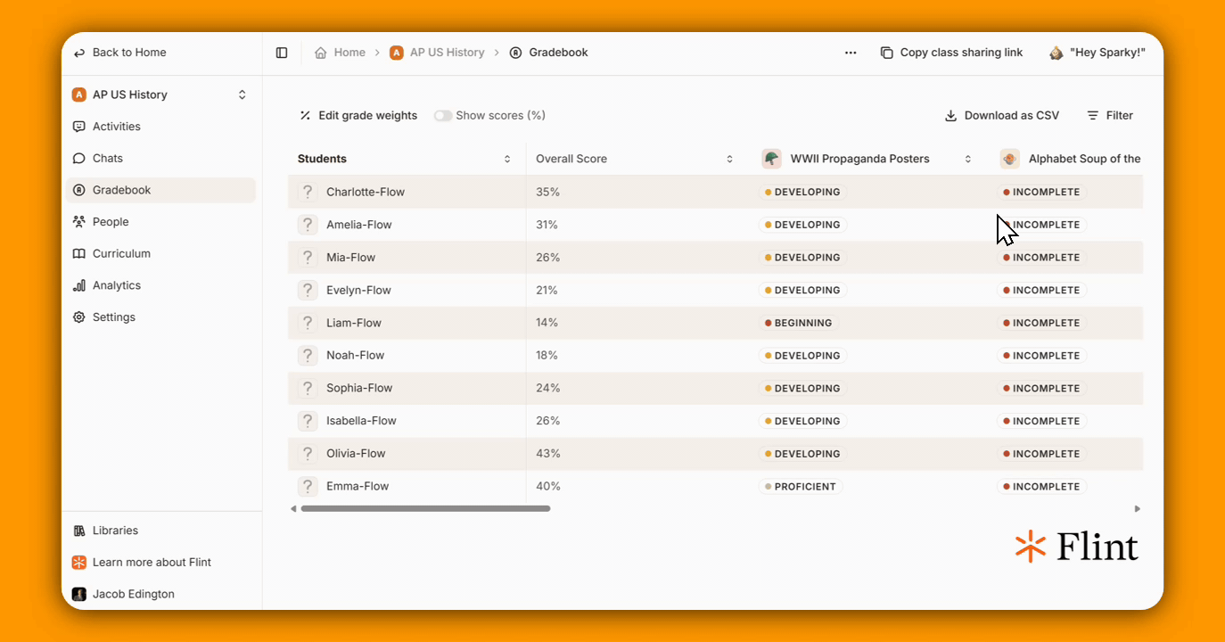This screenshot has height=642, width=1225.
Task: Click Copy class sharing link text
Action: tap(961, 53)
